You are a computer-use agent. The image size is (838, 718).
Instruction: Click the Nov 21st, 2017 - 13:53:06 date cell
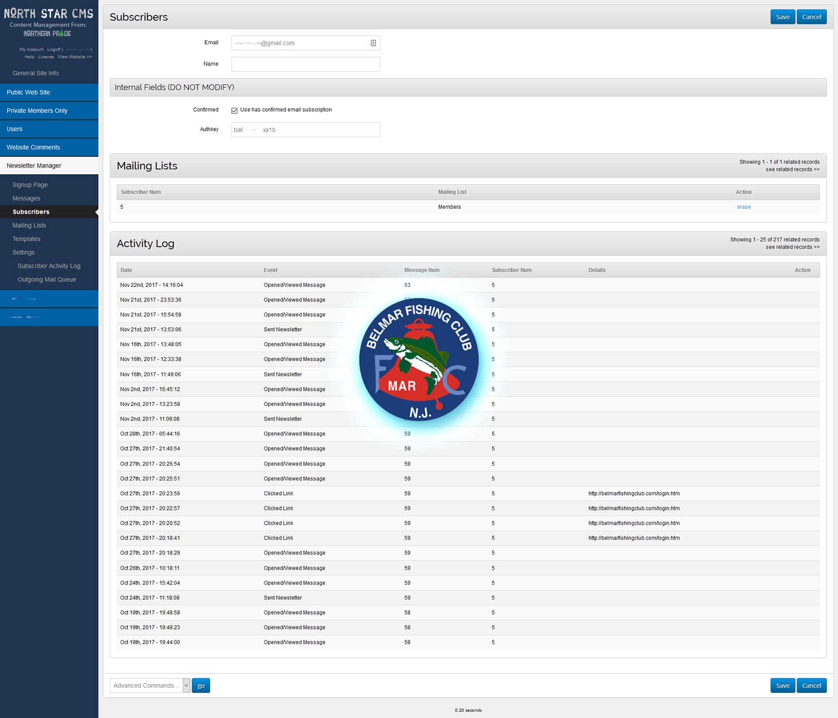[150, 329]
